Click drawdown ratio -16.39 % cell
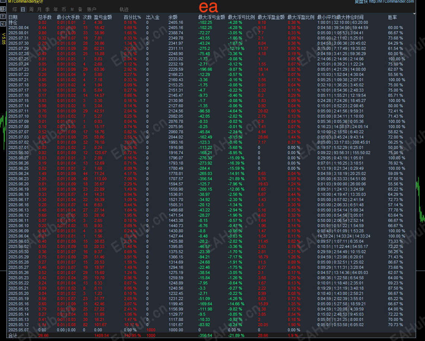This screenshot has height=341, width=425. [236, 163]
